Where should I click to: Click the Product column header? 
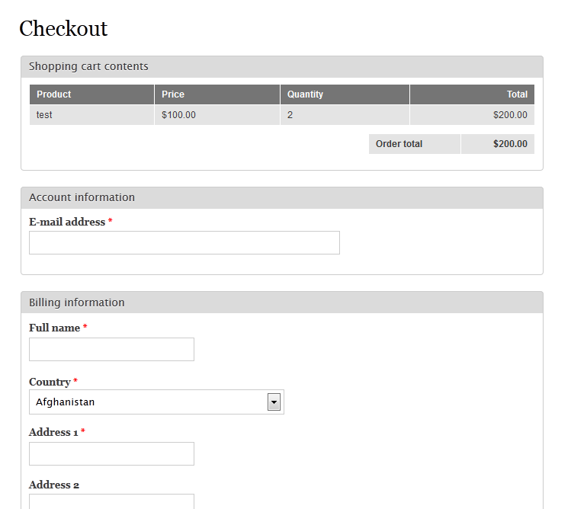coord(91,94)
